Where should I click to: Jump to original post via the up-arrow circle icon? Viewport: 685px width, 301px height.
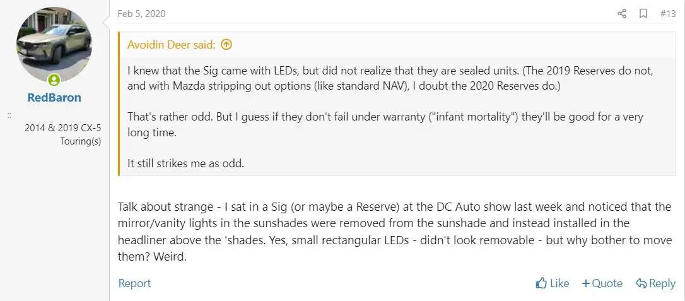226,45
